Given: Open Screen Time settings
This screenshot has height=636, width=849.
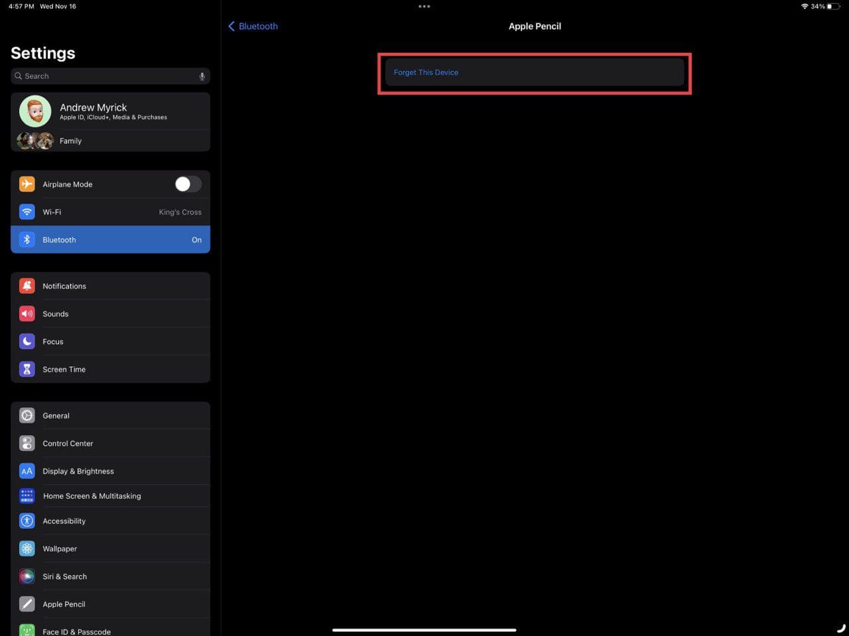Looking at the screenshot, I should (110, 369).
